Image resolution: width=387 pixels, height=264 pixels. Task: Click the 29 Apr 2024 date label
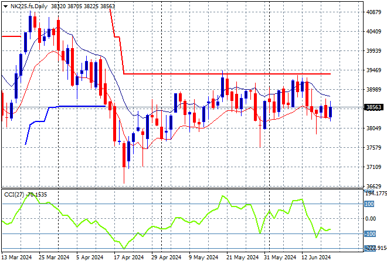click(167, 258)
